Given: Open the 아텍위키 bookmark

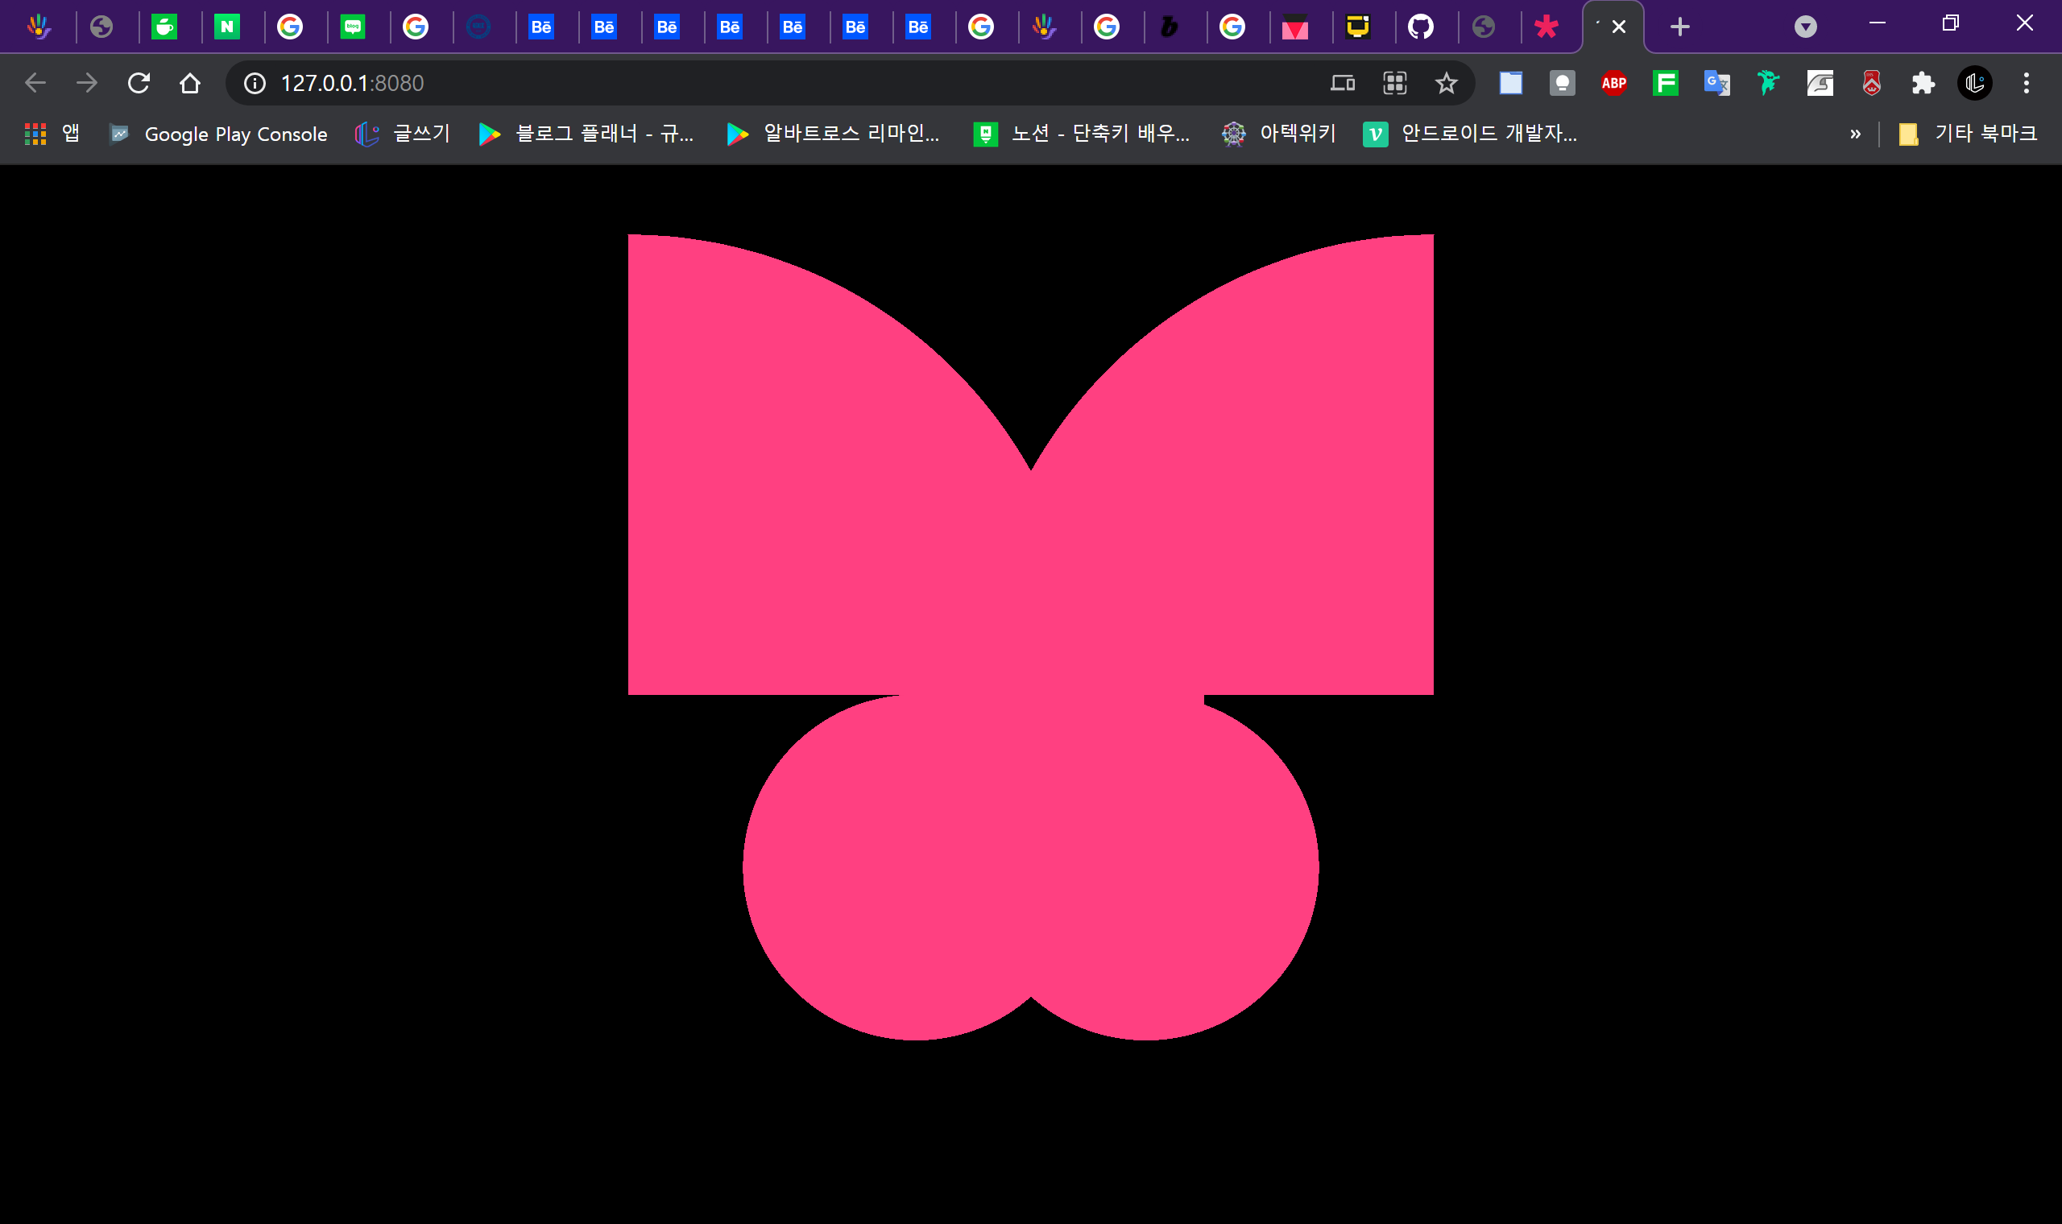Looking at the screenshot, I should tap(1278, 134).
